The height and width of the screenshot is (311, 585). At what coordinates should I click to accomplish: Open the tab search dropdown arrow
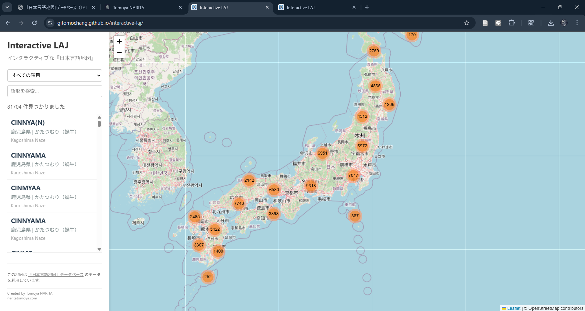click(x=7, y=7)
